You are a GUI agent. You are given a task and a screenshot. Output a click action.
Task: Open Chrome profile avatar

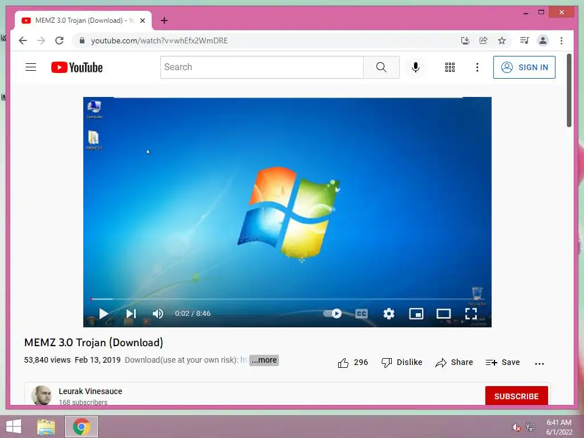click(543, 40)
